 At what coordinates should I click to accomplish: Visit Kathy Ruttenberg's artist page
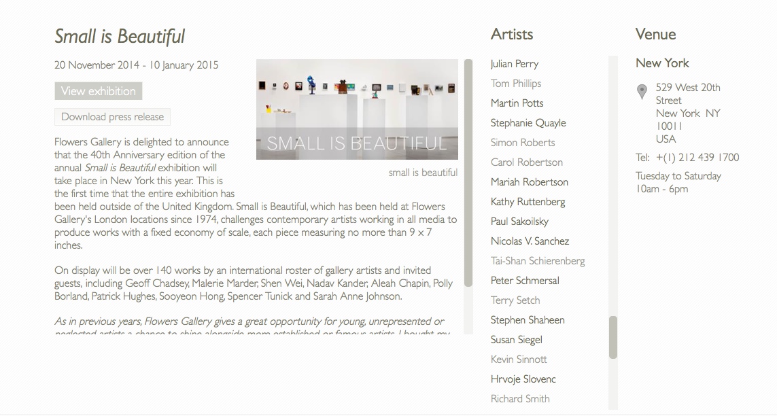(528, 202)
